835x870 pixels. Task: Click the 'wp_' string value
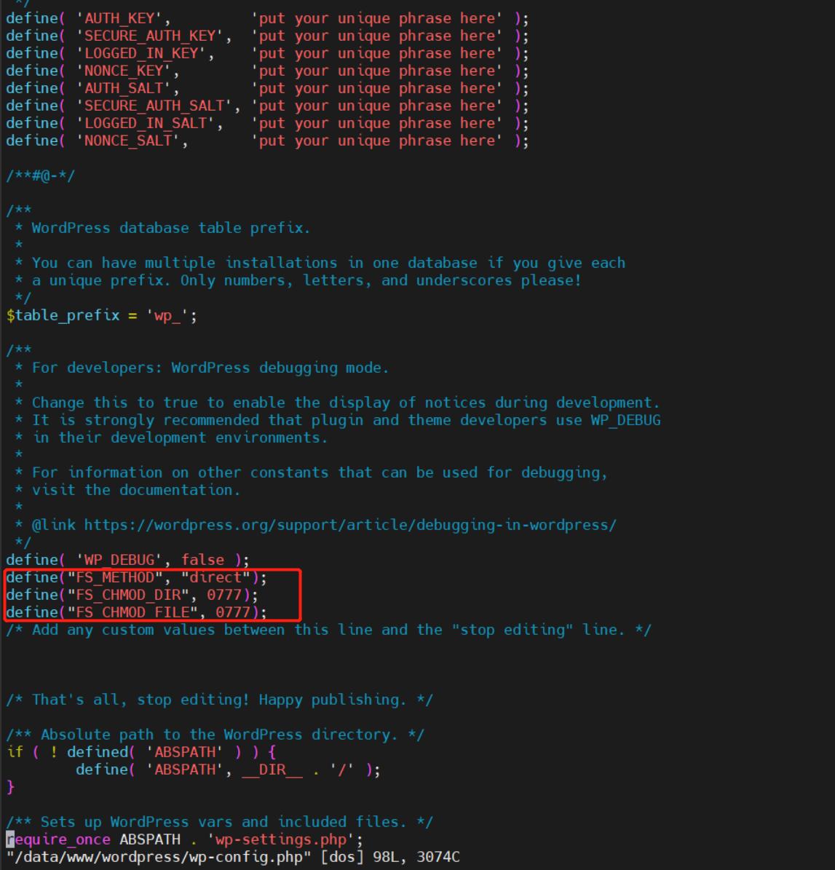tap(167, 316)
